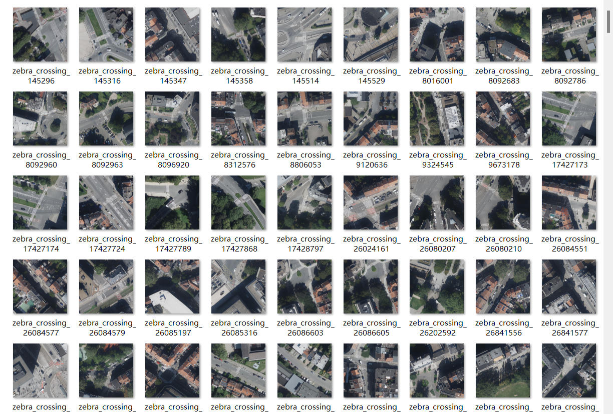The image size is (613, 414).
Task: Click zebra_crossing_17427724 image thumbnail
Action: 106,202
